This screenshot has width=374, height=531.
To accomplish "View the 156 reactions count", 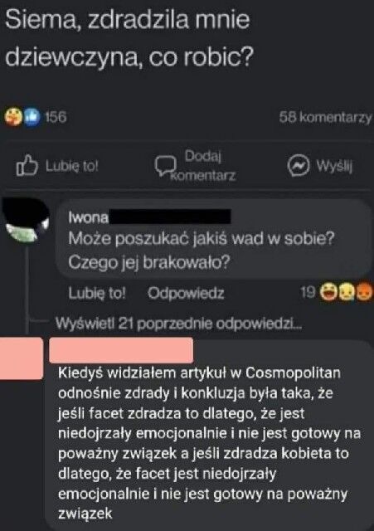I will tap(56, 117).
